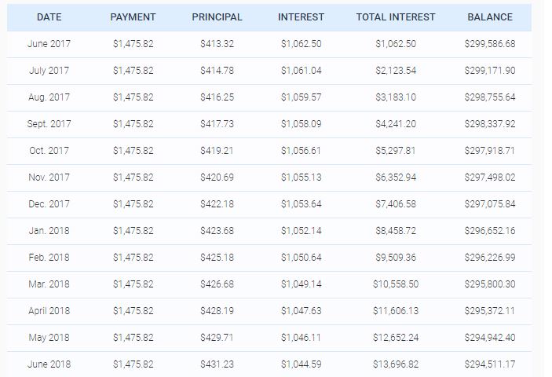This screenshot has width=552, height=377.
Task: Select the Nov. 2017 row date
Action: [x=49, y=177]
